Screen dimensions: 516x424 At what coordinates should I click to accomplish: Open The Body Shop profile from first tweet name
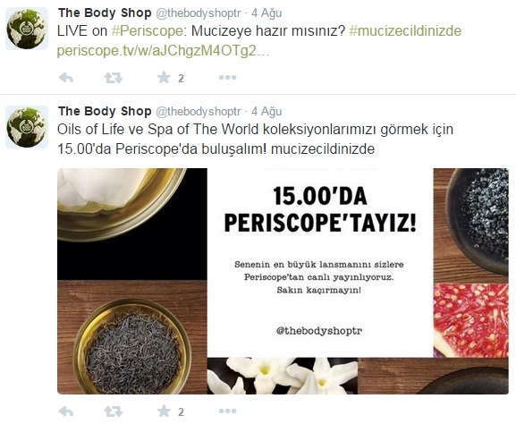coord(105,13)
